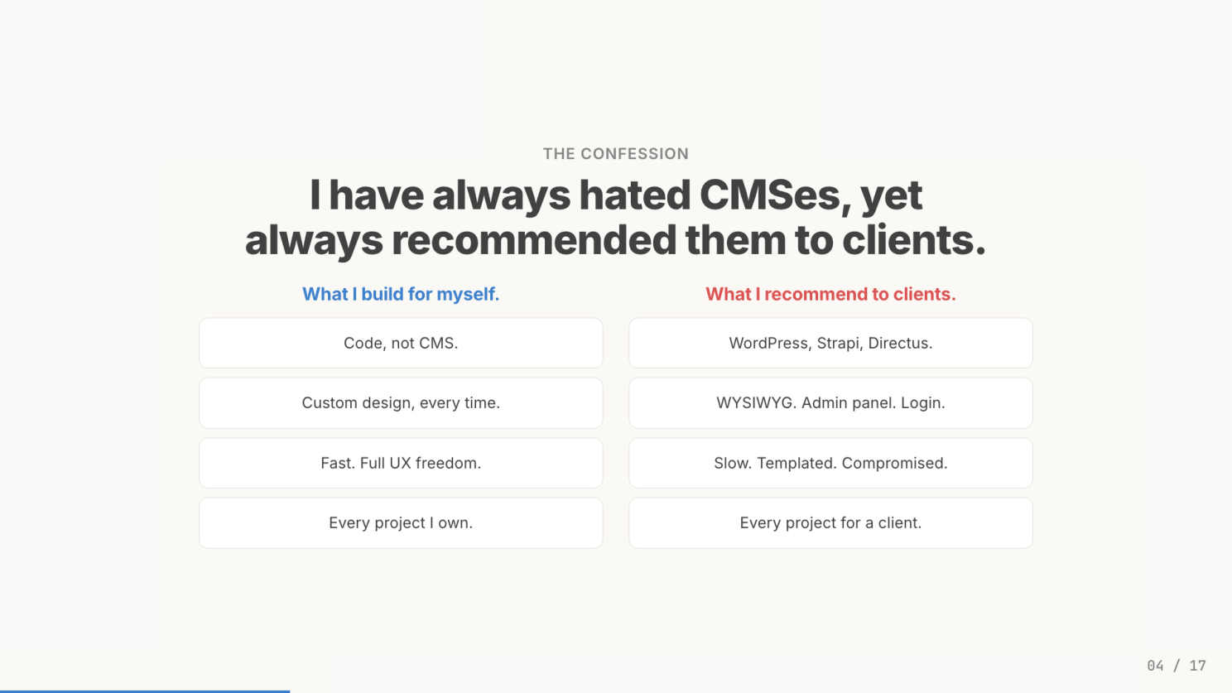Select the blue "What I build for myself." heading
This screenshot has width=1232, height=693.
click(401, 294)
